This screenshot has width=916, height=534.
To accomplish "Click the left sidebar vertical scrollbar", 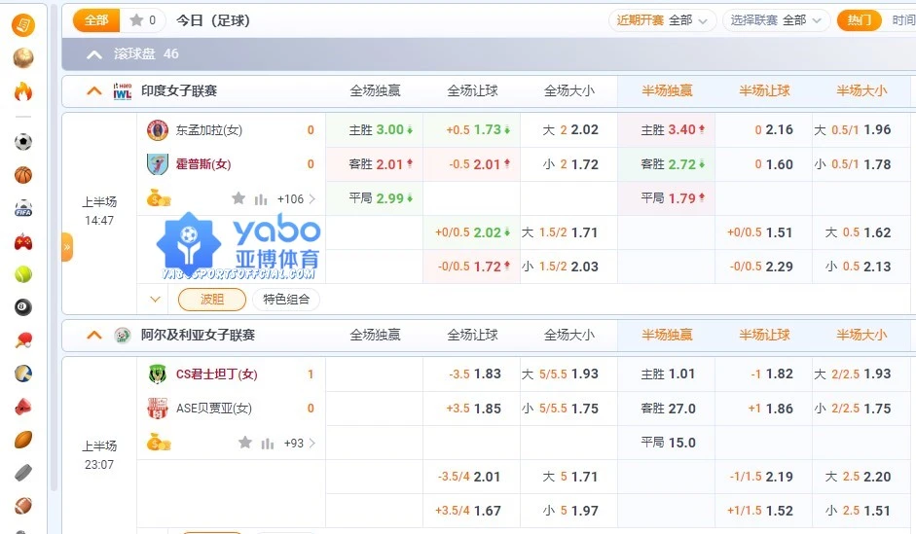I will pos(54,247).
